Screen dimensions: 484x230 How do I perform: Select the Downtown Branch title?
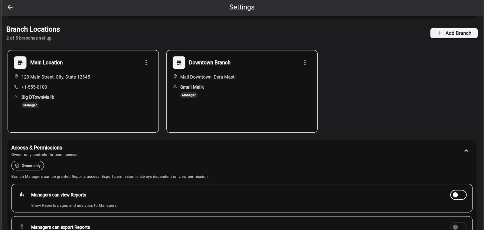pos(210,63)
